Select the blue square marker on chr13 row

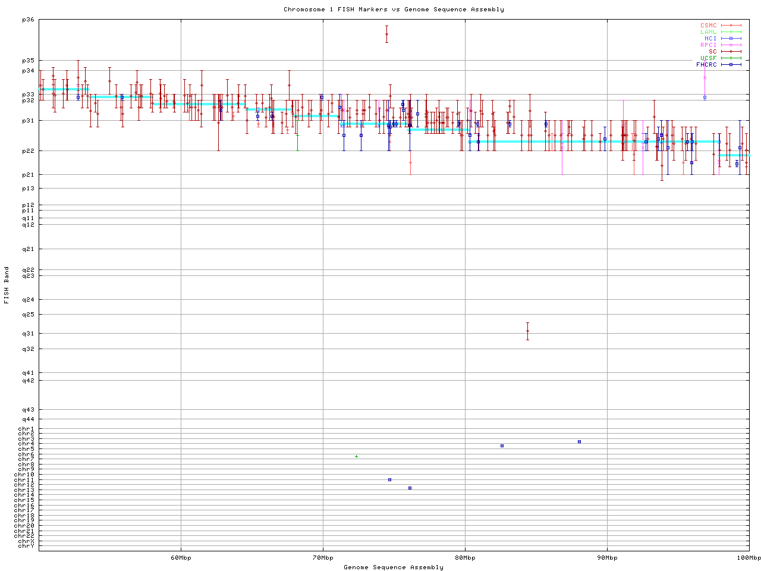pos(410,488)
